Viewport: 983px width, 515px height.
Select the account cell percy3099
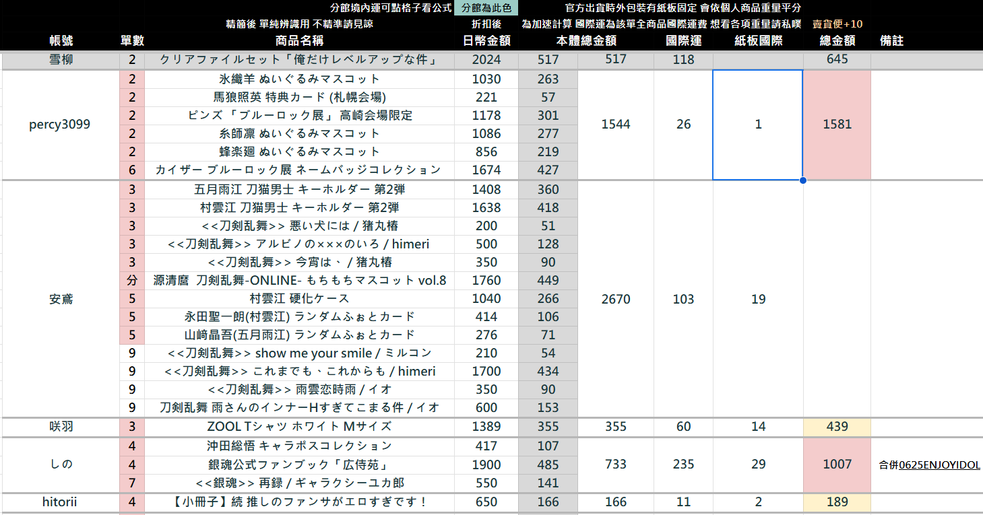pyautogui.click(x=61, y=125)
